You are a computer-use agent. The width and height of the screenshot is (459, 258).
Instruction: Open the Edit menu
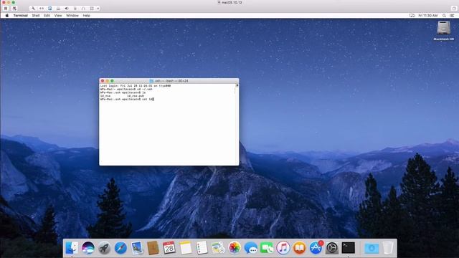pyautogui.click(x=47, y=16)
